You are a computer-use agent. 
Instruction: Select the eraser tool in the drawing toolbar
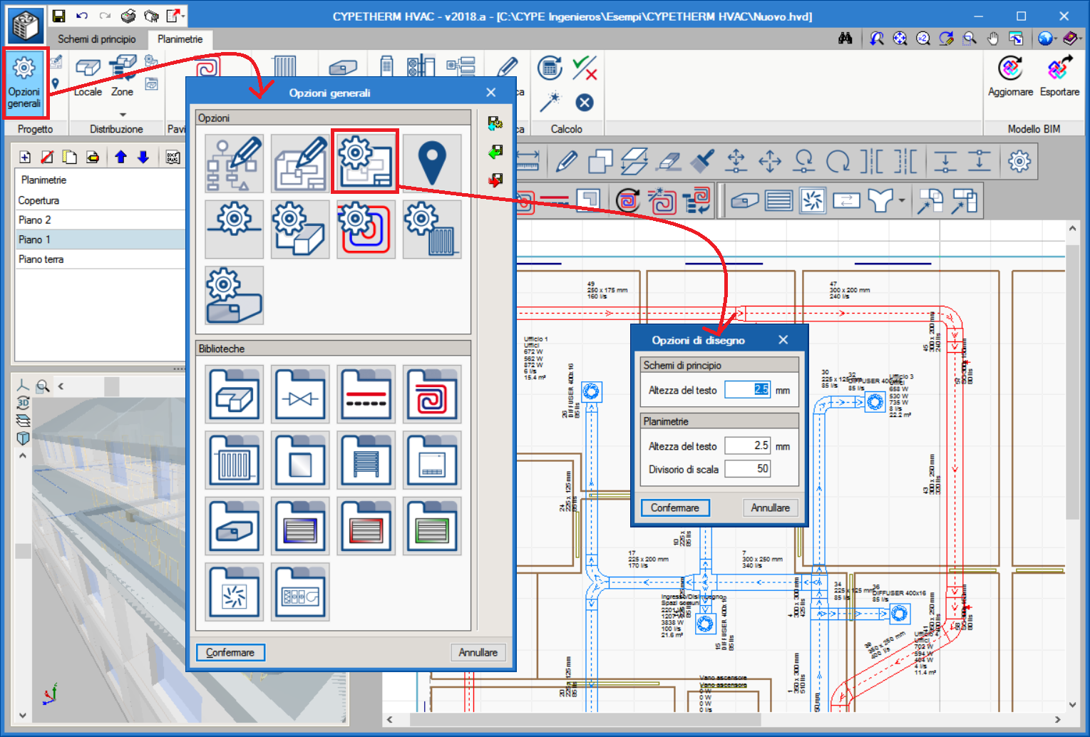click(668, 162)
